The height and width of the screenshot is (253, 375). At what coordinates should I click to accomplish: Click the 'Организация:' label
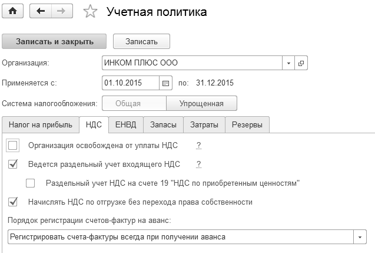point(25,63)
